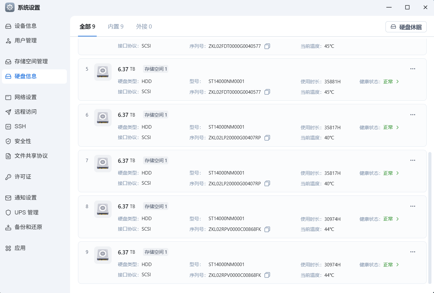Copy the serial number of disk 5
The height and width of the screenshot is (293, 434).
267,92
